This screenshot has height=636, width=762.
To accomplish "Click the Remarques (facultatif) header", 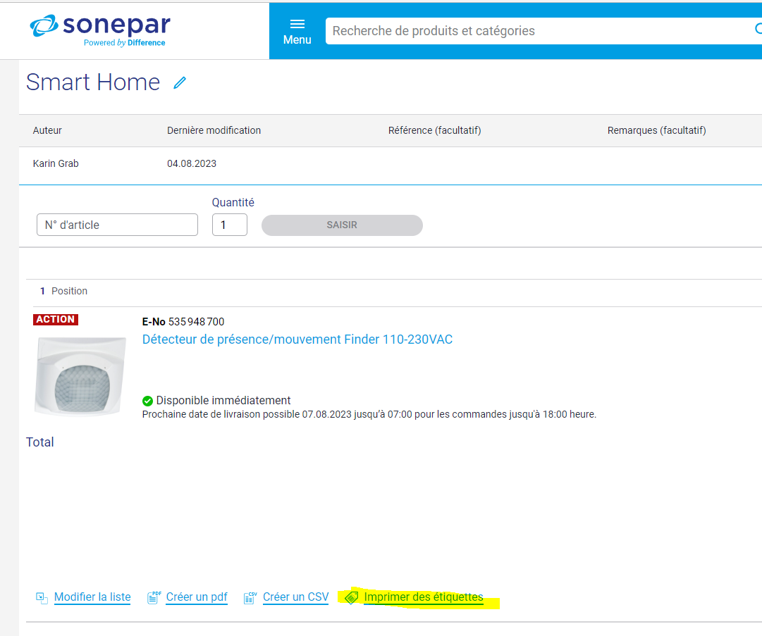I will [x=656, y=130].
